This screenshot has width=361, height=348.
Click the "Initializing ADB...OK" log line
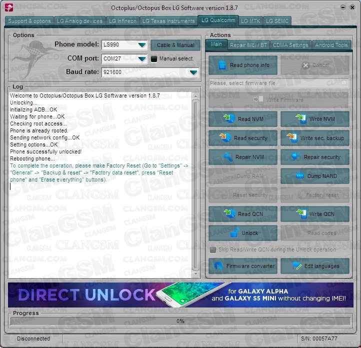pos(33,110)
